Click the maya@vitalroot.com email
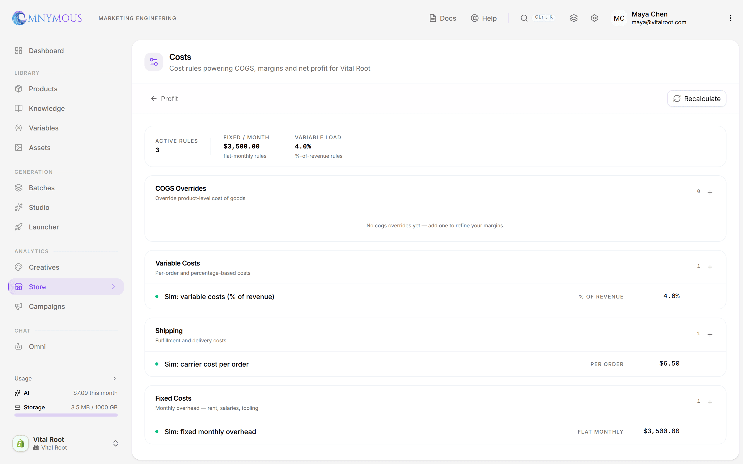 coord(659,22)
